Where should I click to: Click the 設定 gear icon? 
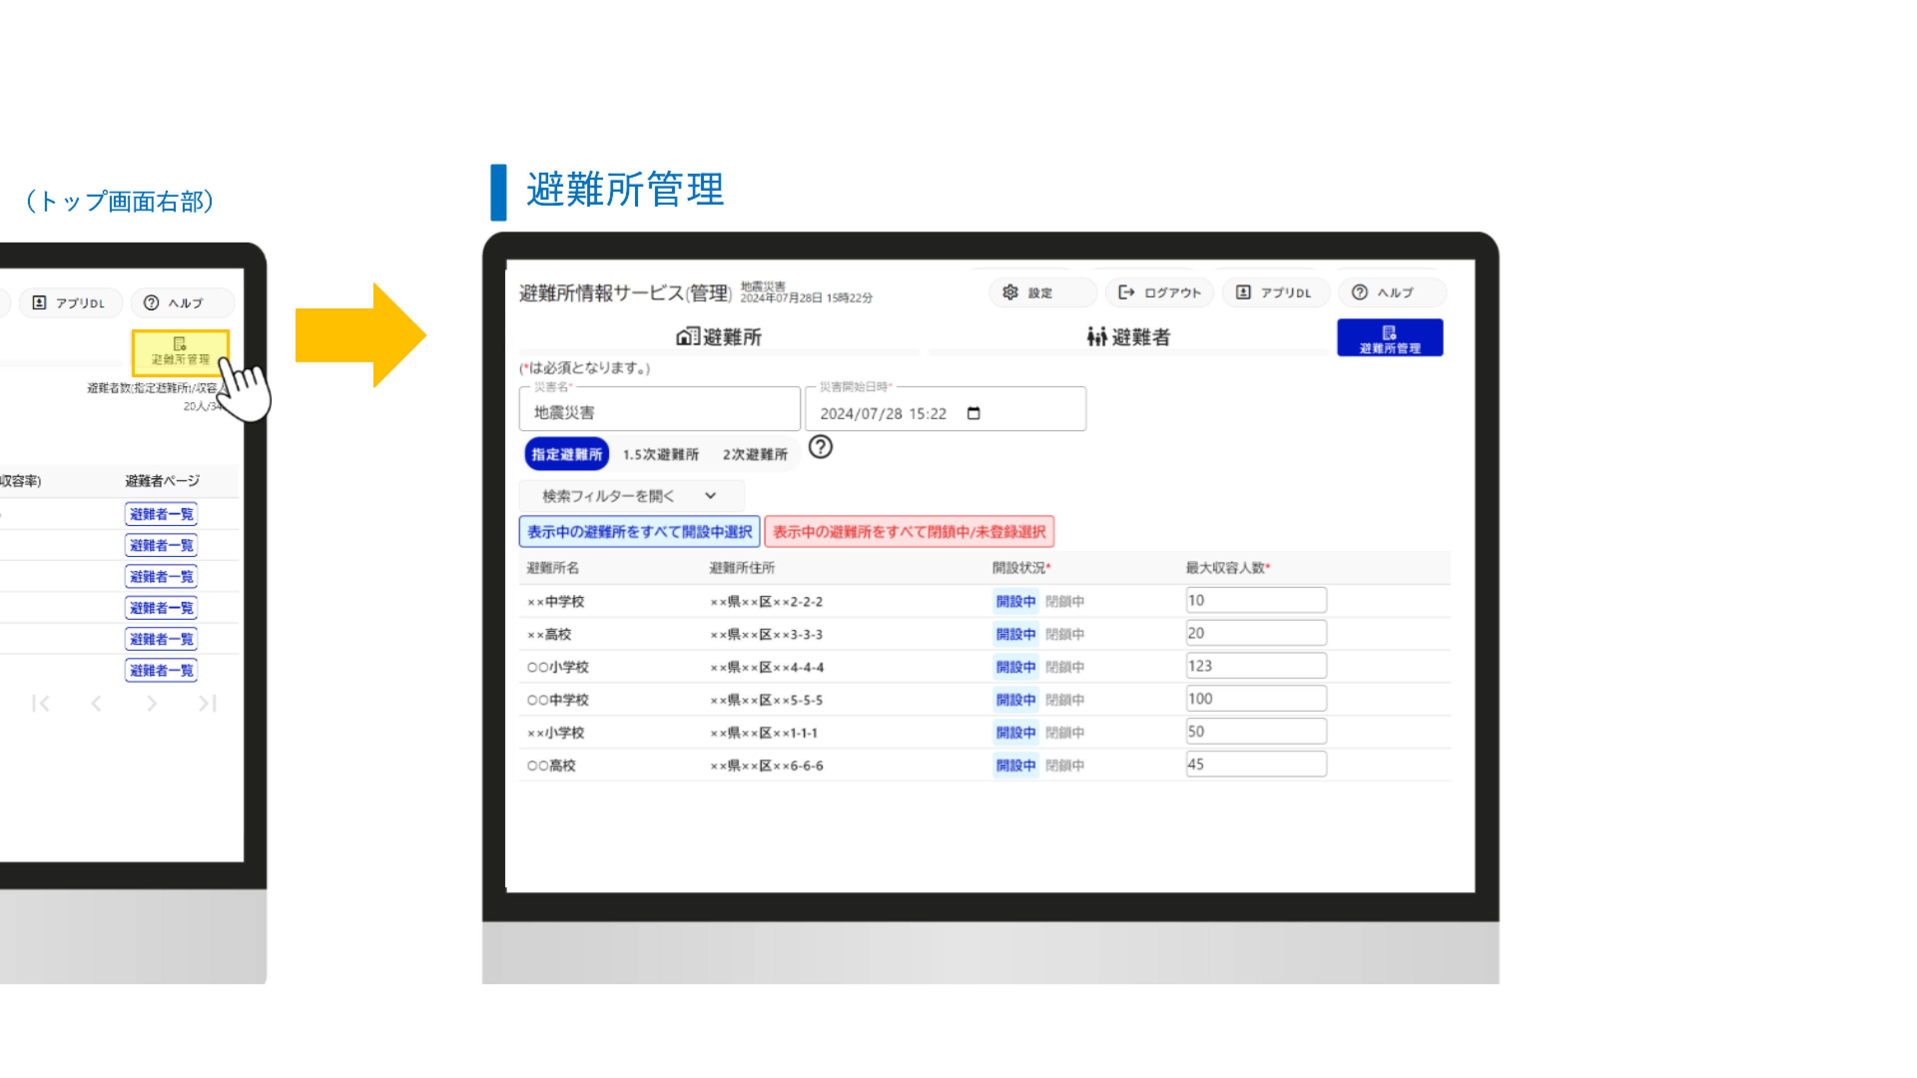(1010, 292)
